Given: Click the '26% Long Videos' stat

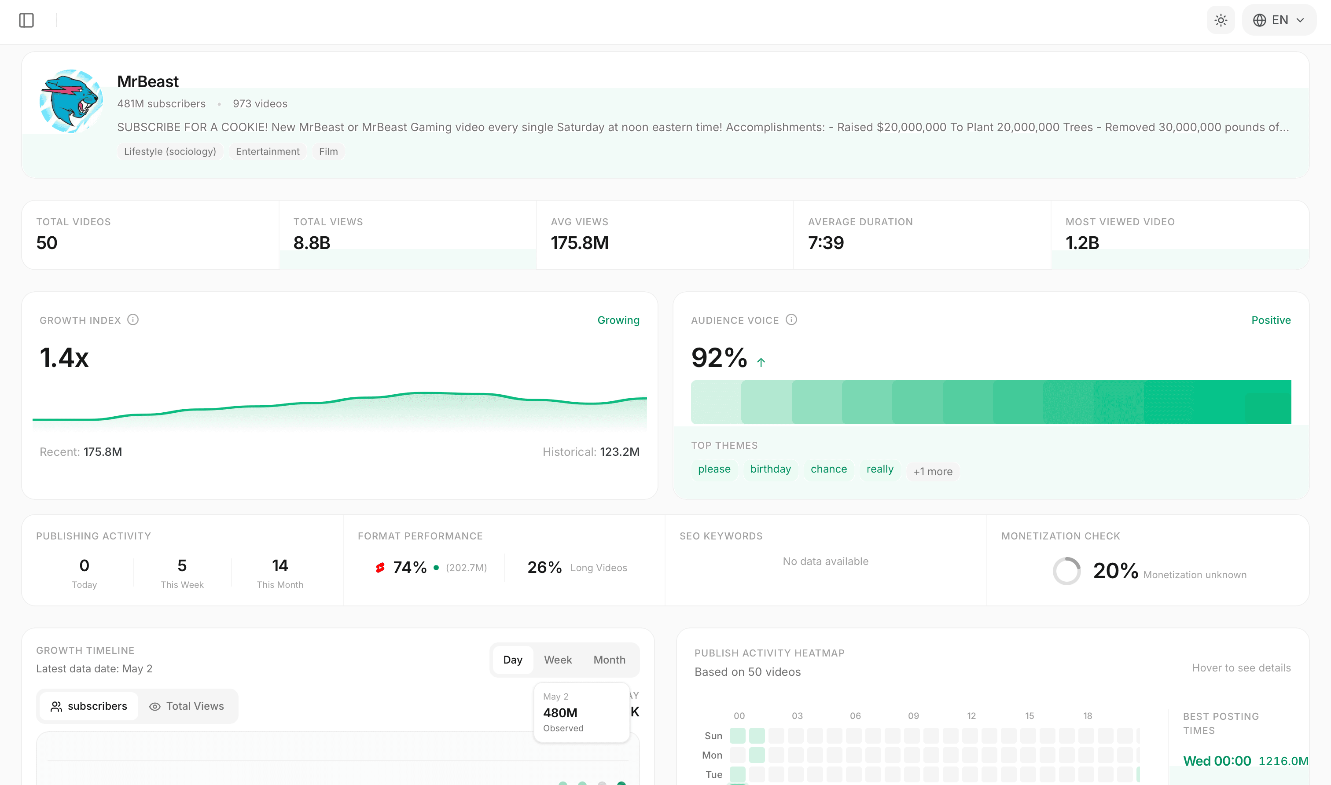Looking at the screenshot, I should click(x=577, y=568).
